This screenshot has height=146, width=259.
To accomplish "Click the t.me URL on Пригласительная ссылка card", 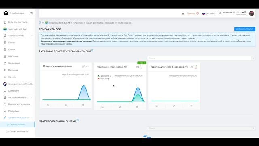I will coord(75,75).
